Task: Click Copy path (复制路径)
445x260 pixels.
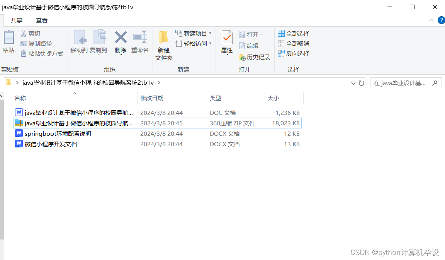Action: coord(36,43)
